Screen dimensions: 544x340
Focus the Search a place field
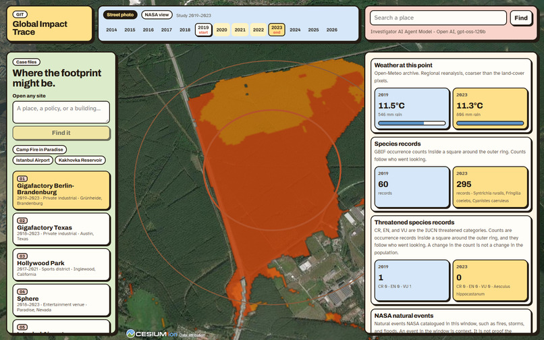pyautogui.click(x=438, y=18)
